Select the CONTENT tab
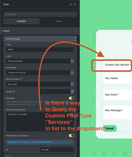Viewport: 132px width, 157px height. pos(21,21)
